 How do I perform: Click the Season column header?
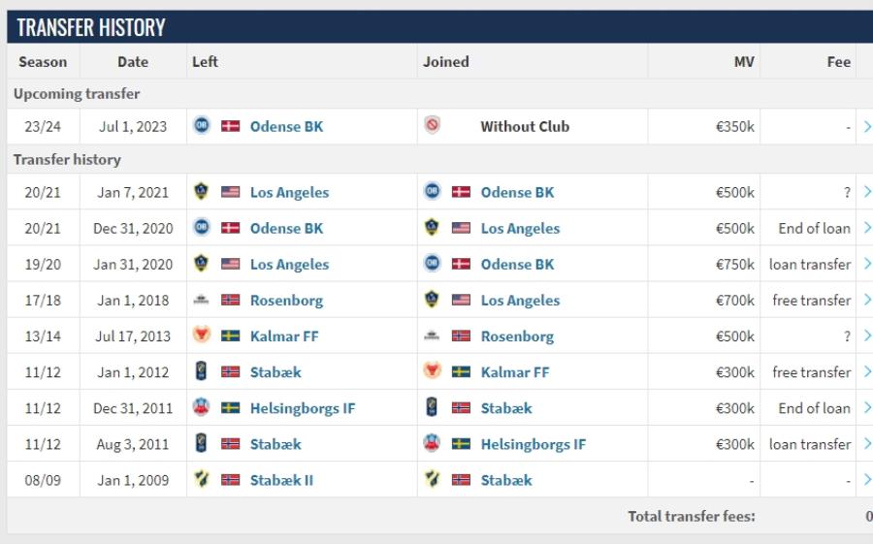tap(43, 62)
